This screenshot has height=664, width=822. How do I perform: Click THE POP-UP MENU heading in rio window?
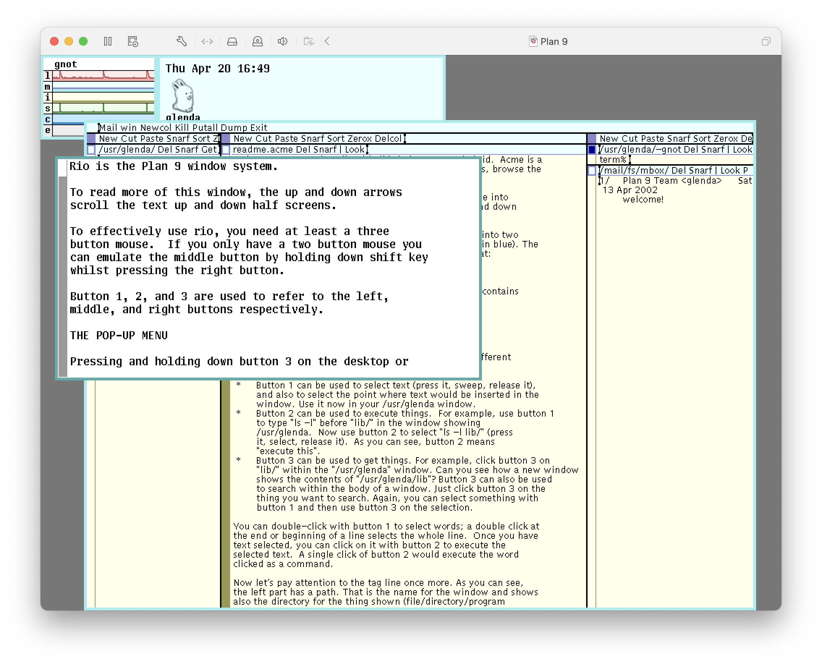pyautogui.click(x=119, y=336)
